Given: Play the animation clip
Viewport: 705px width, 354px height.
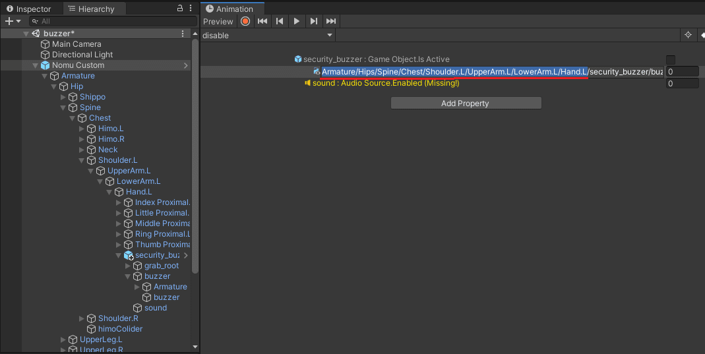Looking at the screenshot, I should [296, 21].
